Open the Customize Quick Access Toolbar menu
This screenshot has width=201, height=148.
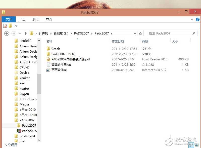(x=16, y=25)
